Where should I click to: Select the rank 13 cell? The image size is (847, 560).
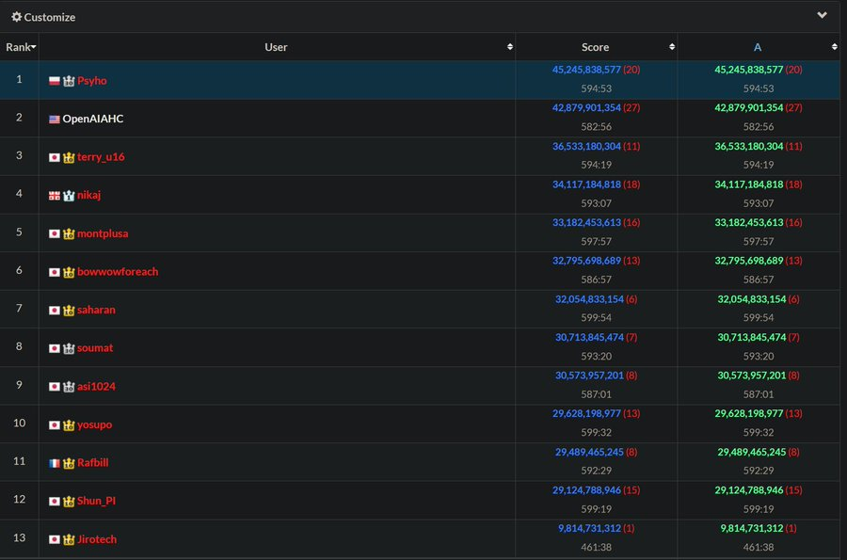(x=20, y=538)
